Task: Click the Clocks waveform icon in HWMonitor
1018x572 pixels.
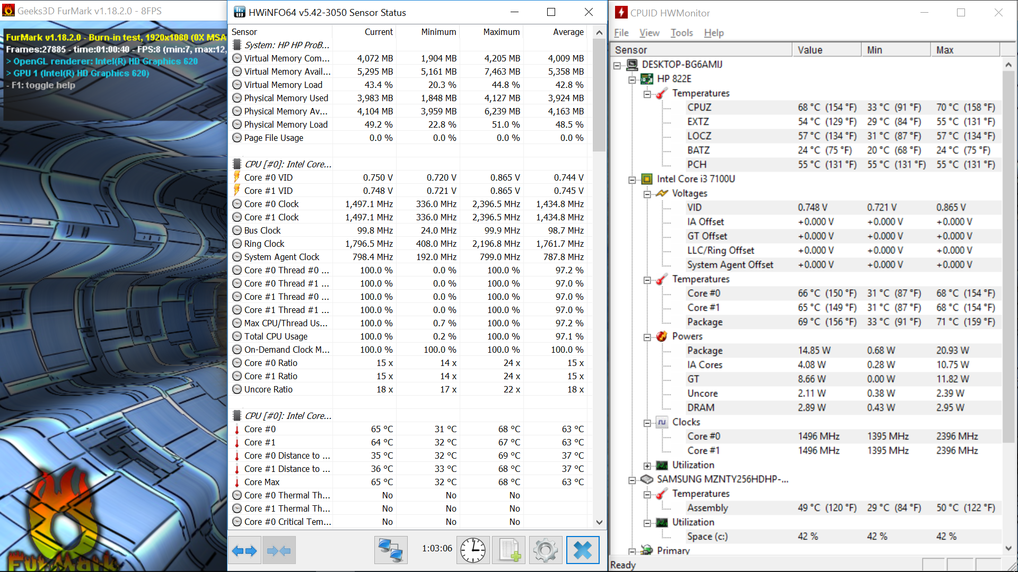Action: tap(662, 422)
